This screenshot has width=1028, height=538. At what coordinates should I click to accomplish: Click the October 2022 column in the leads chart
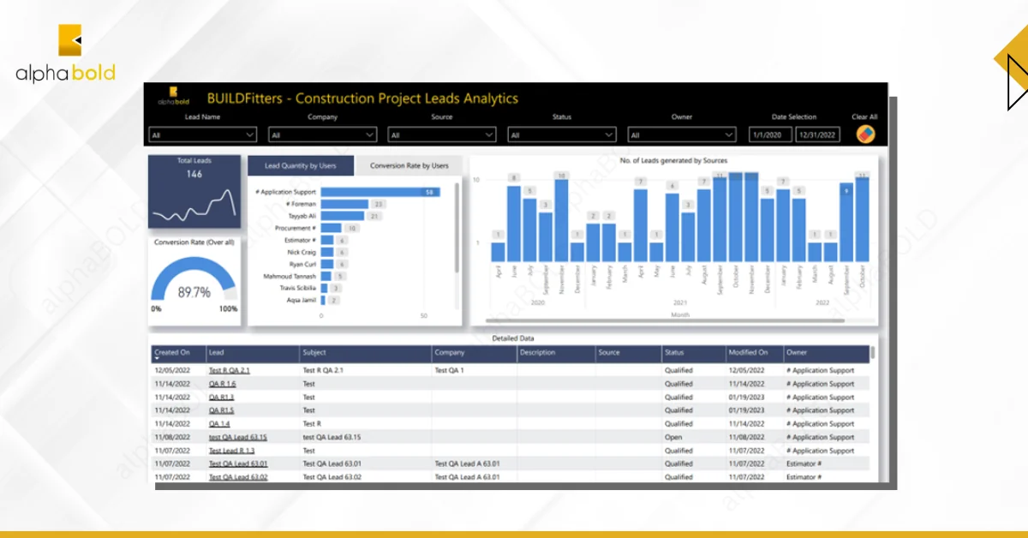point(862,219)
